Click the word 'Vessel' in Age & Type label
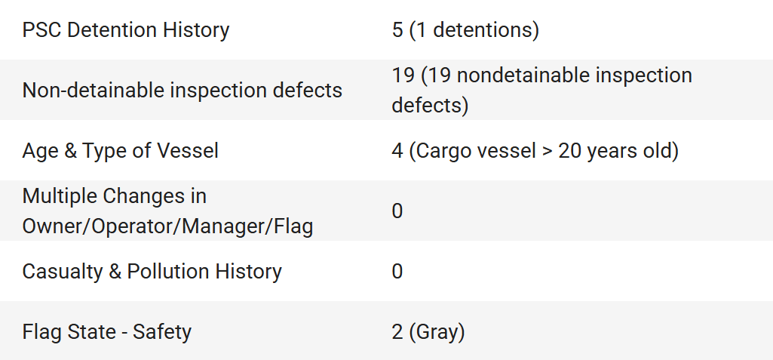773x360 pixels. click(x=188, y=150)
